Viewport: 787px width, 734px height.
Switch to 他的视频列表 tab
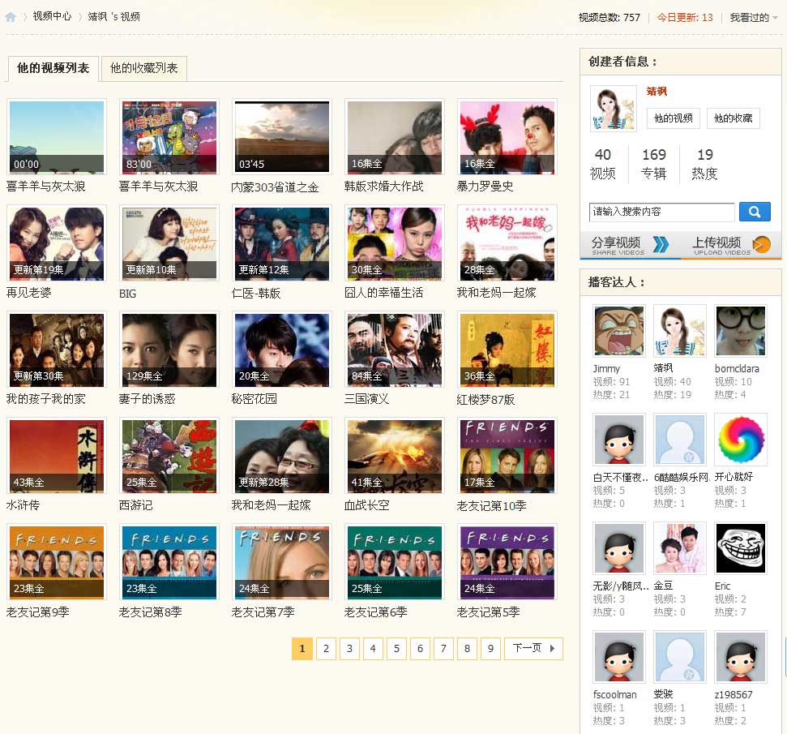(x=53, y=68)
